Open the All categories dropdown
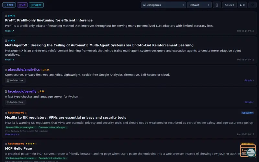The image size is (259, 162). 163,5
